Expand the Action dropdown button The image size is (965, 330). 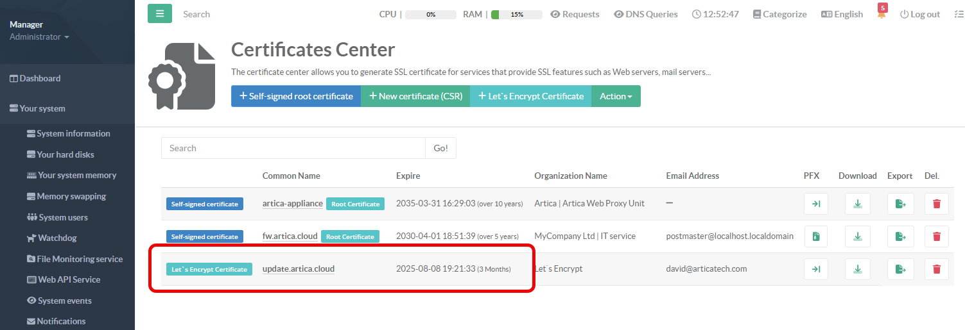tap(616, 96)
